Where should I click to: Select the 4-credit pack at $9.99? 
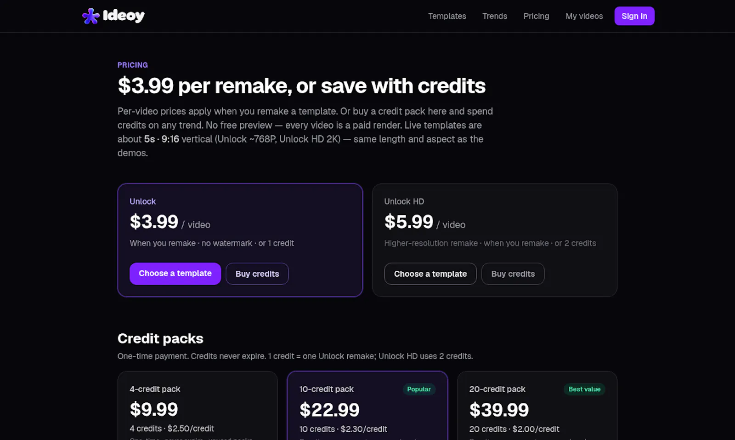198,406
